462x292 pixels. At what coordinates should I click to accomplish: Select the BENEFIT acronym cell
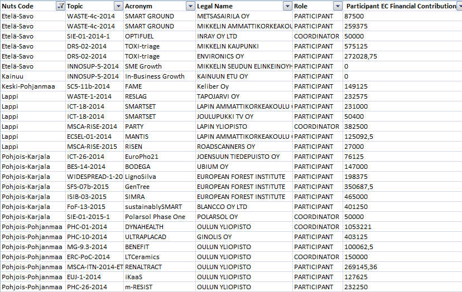160,247
